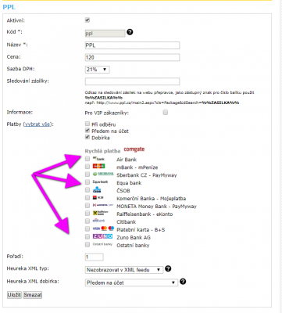Click the ČSOB logo
Image resolution: width=282 pixels, height=313 pixels.
(97, 189)
